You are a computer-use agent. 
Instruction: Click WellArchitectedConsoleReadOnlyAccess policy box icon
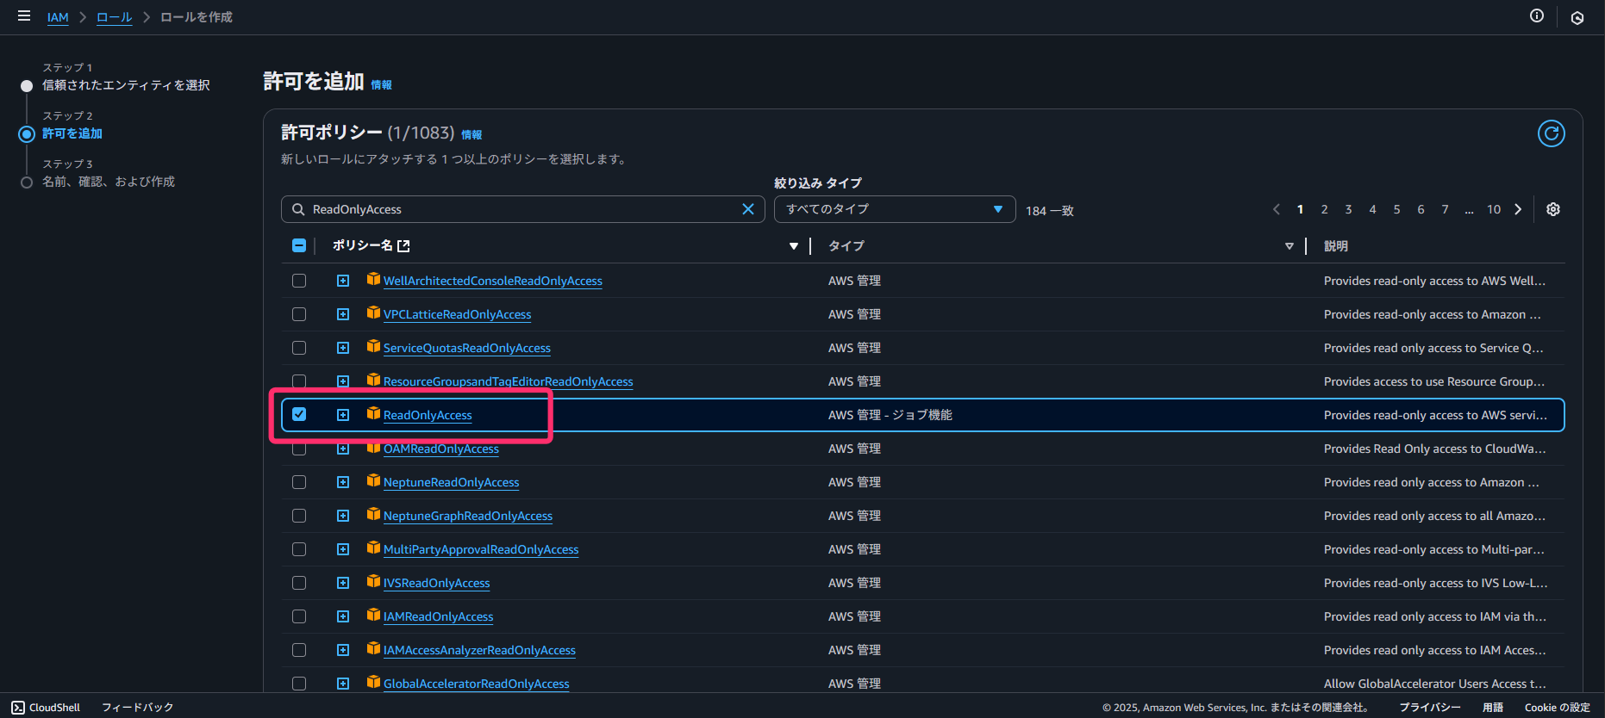click(373, 279)
